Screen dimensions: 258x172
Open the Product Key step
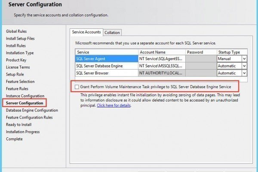[x=16, y=60]
